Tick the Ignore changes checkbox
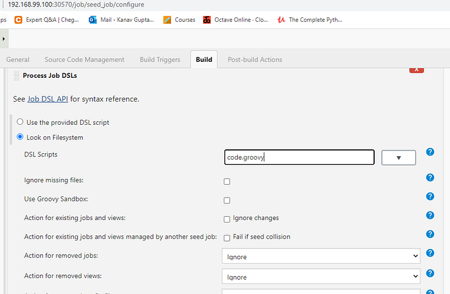This screenshot has width=450, height=294. [x=227, y=219]
